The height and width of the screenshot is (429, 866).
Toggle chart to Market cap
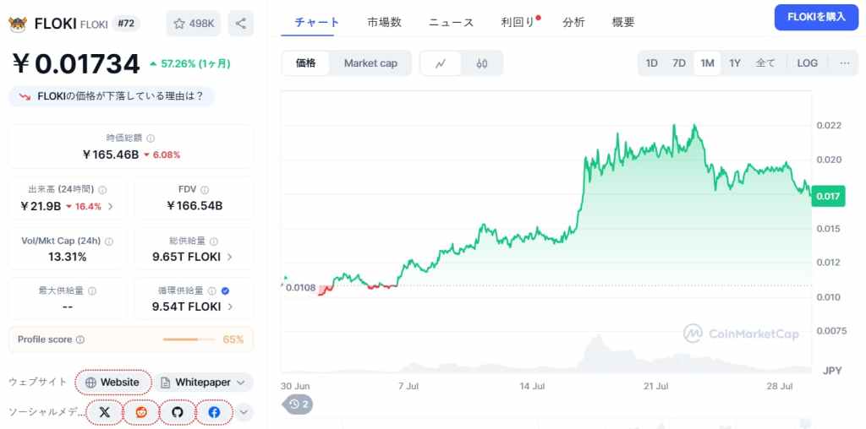click(x=370, y=63)
